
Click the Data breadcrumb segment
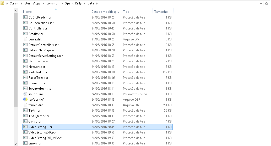[91, 3]
